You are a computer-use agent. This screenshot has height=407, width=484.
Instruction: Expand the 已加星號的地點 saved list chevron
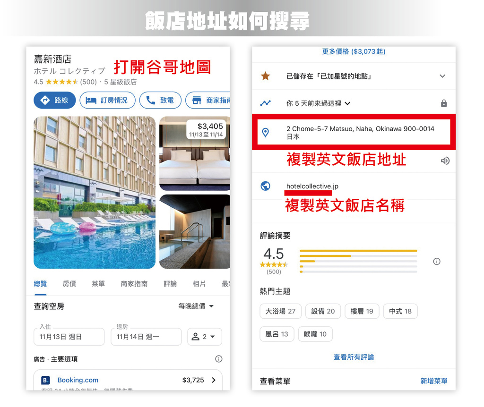pyautogui.click(x=442, y=76)
